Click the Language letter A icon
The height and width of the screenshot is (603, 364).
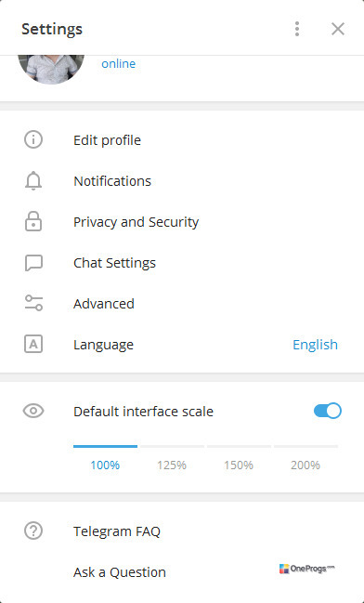pyautogui.click(x=33, y=344)
